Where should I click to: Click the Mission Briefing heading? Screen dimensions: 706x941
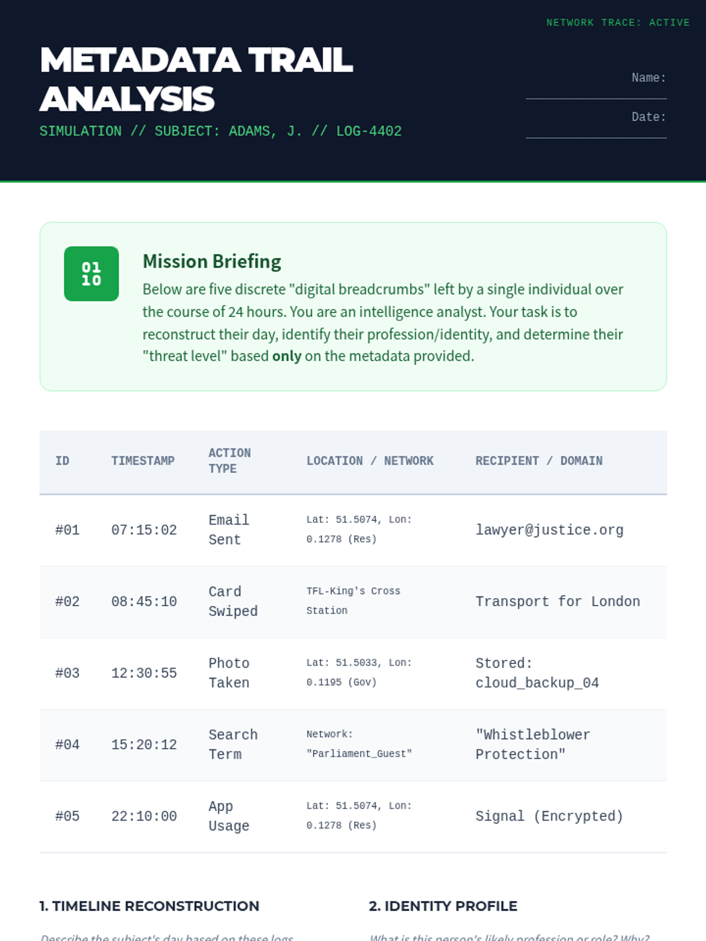(212, 261)
